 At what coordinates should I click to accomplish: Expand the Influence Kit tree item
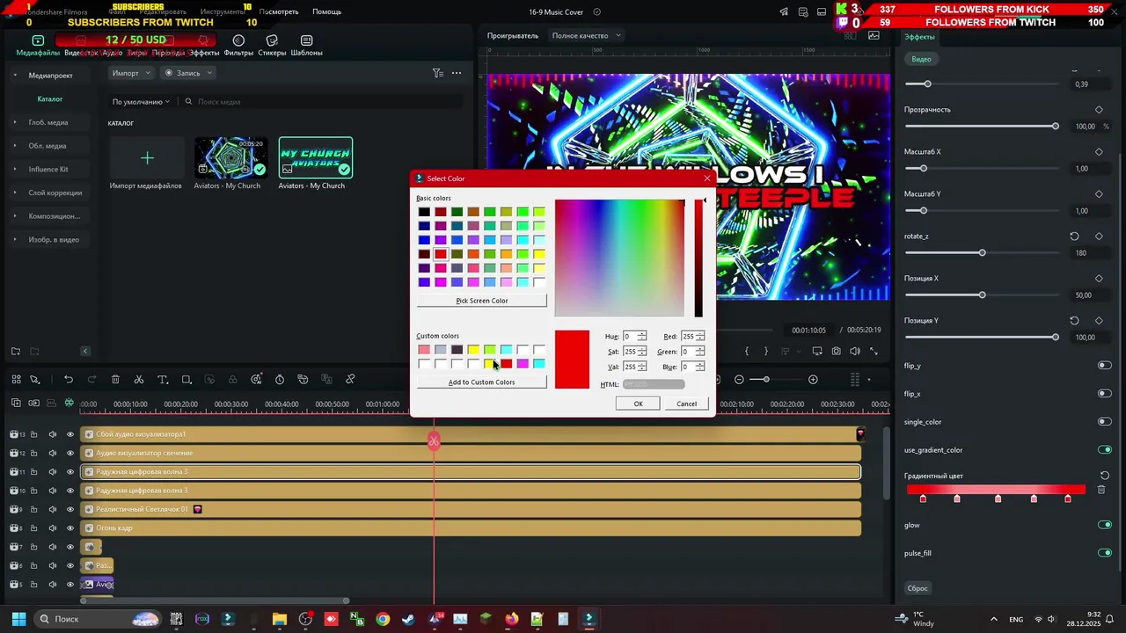[x=15, y=169]
